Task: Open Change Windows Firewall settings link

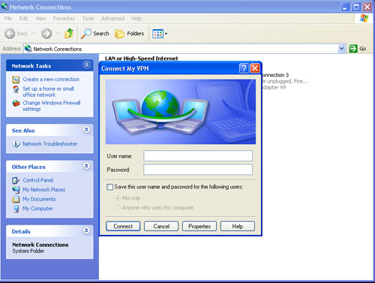Action: 52,106
